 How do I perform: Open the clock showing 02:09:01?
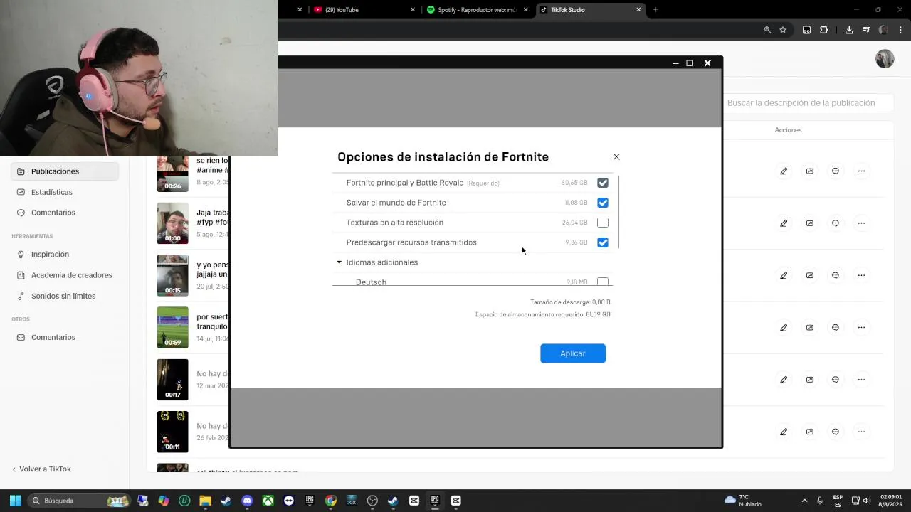(x=891, y=501)
